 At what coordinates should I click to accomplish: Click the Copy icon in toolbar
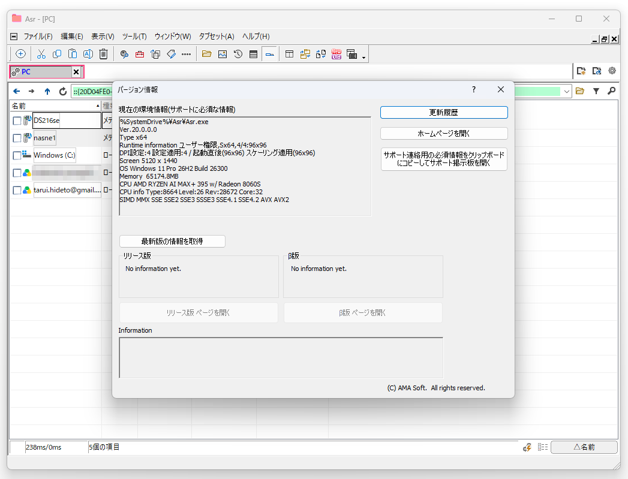[x=57, y=54]
